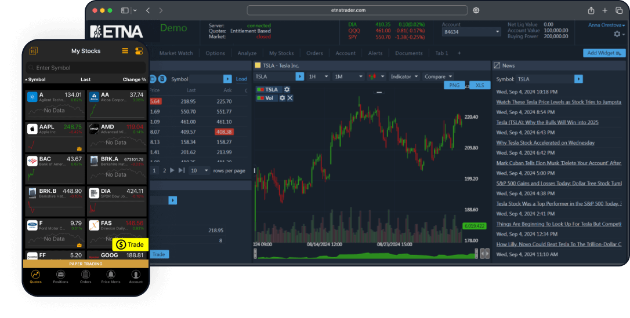Screen dimensions: 630x318
Task: Focus the Enter Symbol search field
Action: [86, 68]
